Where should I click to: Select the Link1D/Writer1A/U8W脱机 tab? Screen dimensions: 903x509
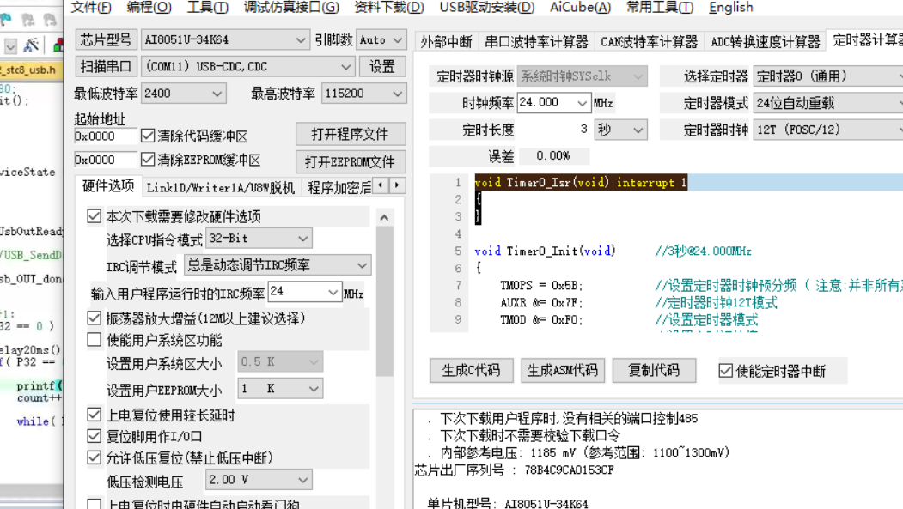tap(221, 187)
